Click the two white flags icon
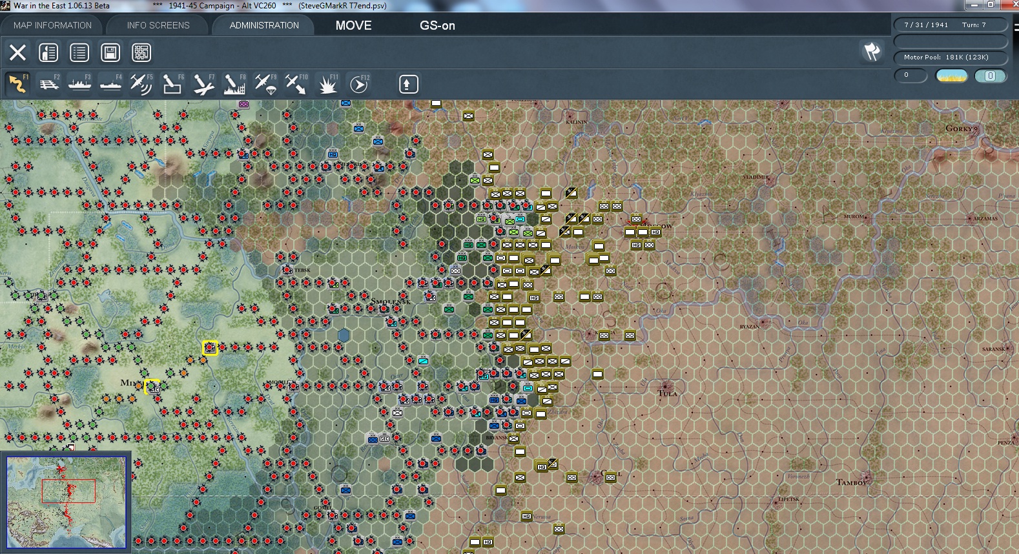The image size is (1019, 554). coord(872,52)
